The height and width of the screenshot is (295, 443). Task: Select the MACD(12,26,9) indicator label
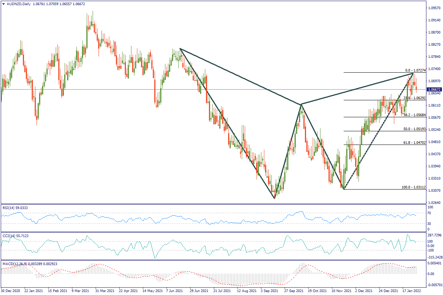click(x=17, y=264)
